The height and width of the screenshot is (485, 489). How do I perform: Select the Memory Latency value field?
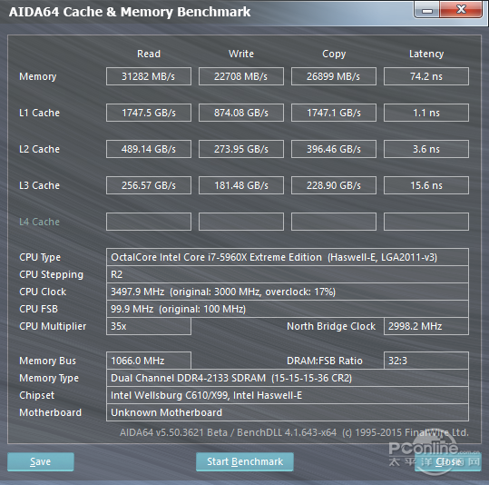coord(426,76)
